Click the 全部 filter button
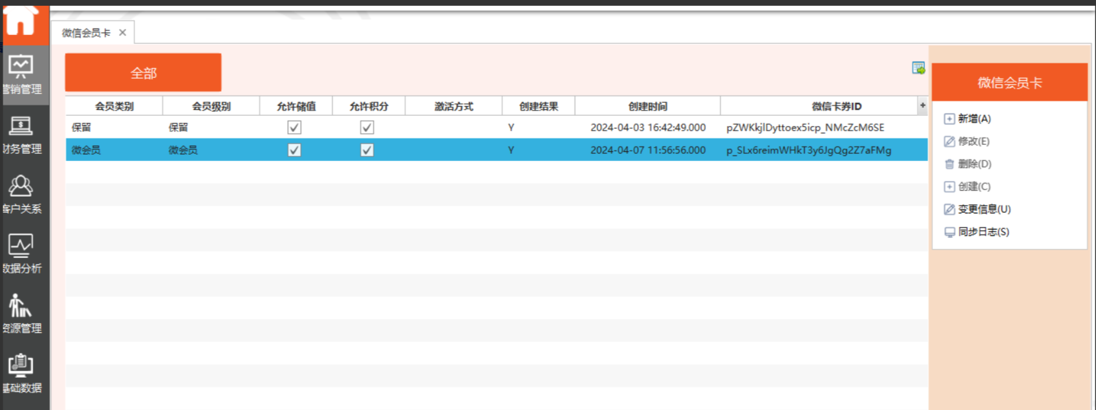Viewport: 1096px width, 410px height. tap(143, 73)
